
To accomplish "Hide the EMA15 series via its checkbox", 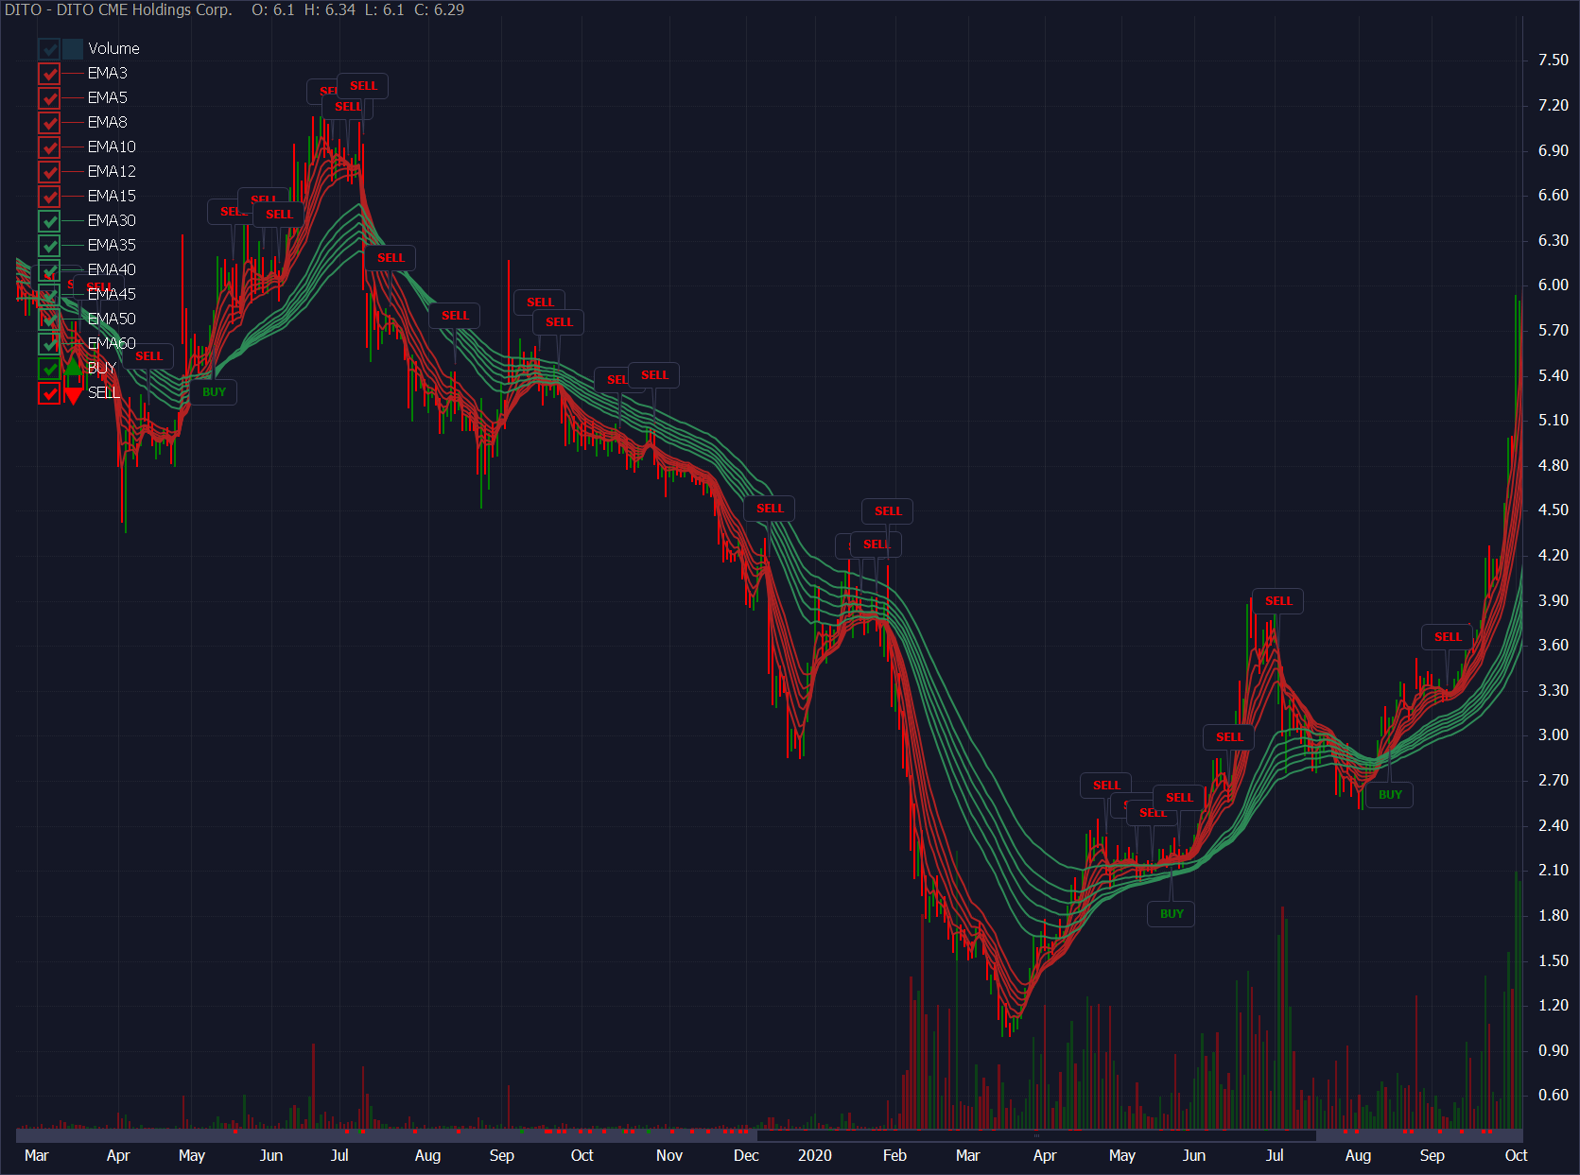I will (49, 197).
